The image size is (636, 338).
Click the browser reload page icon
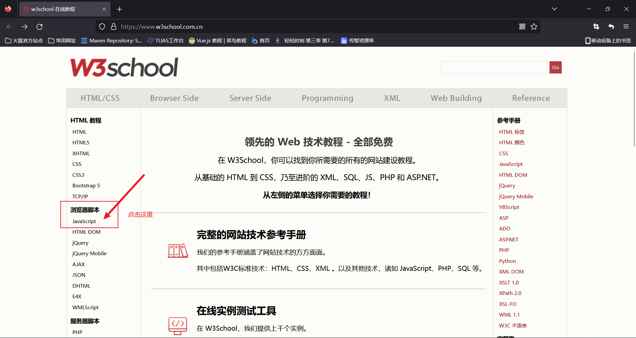pos(39,27)
